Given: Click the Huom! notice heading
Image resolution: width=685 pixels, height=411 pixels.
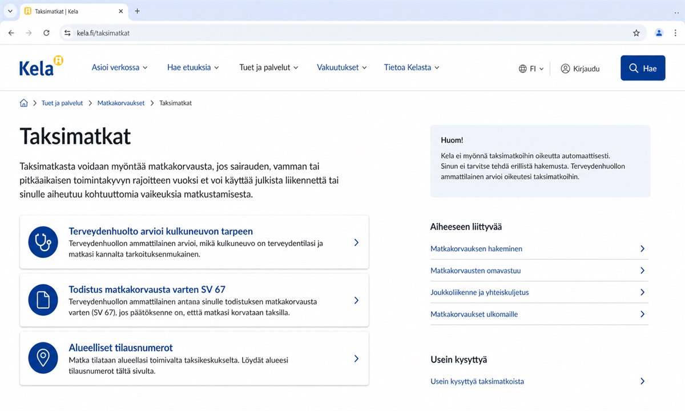Looking at the screenshot, I should (x=452, y=140).
